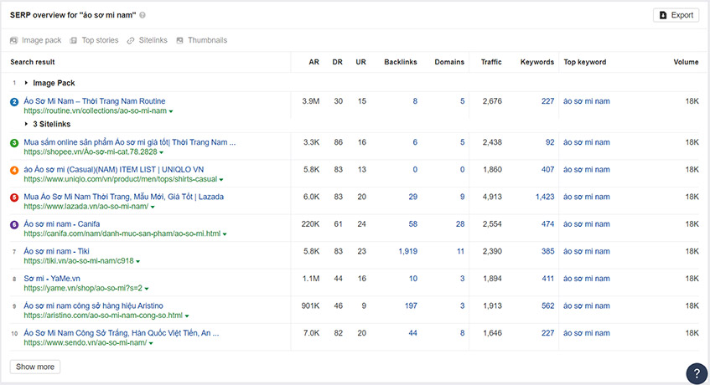Screen dimensions: 710x385
Task: Click the blue position 2 badge for Routine
Action: [14, 101]
